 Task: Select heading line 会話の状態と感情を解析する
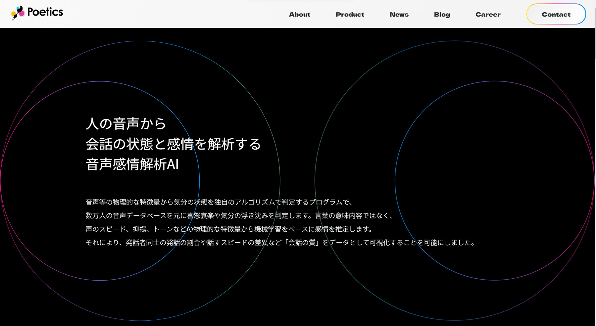(174, 144)
